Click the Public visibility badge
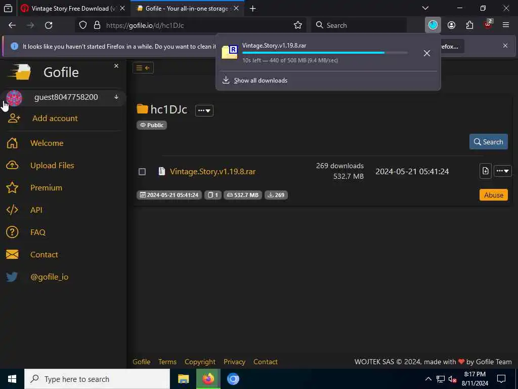518x389 pixels. pyautogui.click(x=152, y=125)
